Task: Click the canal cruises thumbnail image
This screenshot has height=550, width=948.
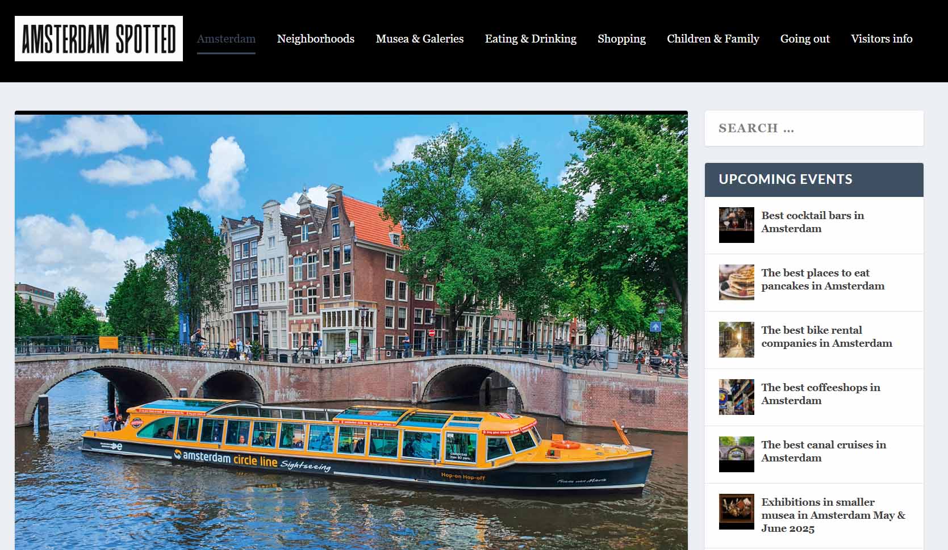Action: (x=736, y=454)
